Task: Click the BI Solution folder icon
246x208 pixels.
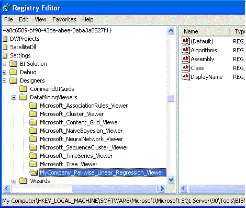Action: [14, 64]
